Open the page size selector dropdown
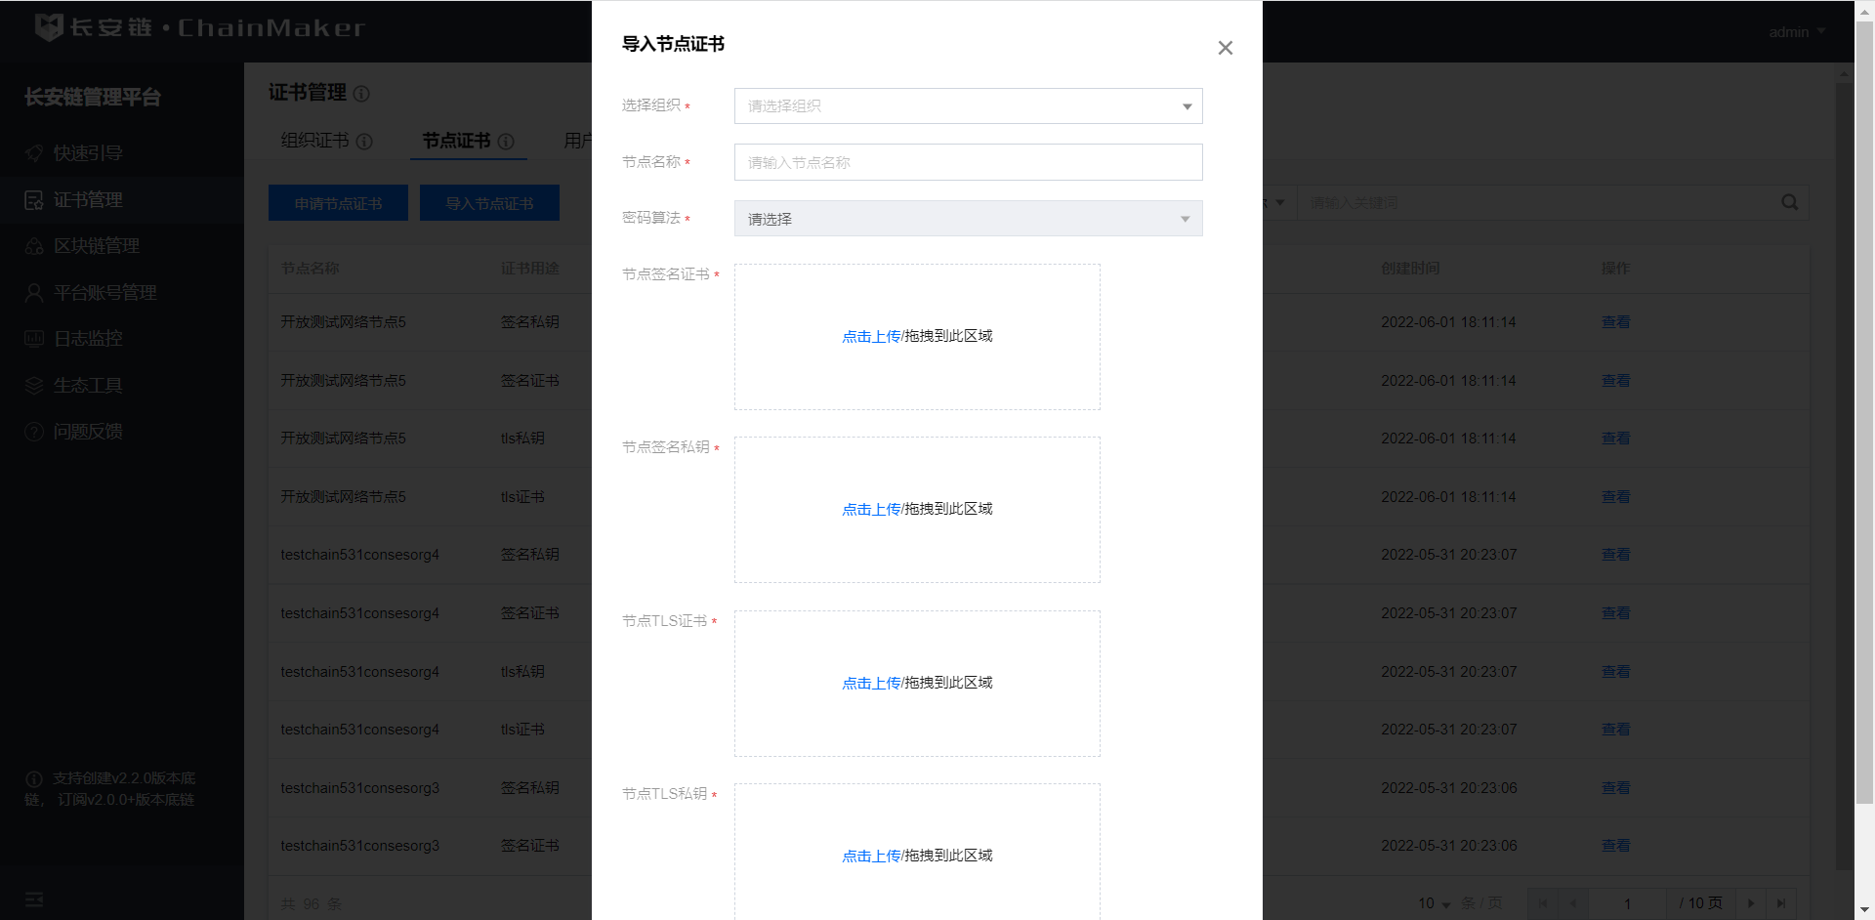The width and height of the screenshot is (1875, 920). click(1434, 903)
